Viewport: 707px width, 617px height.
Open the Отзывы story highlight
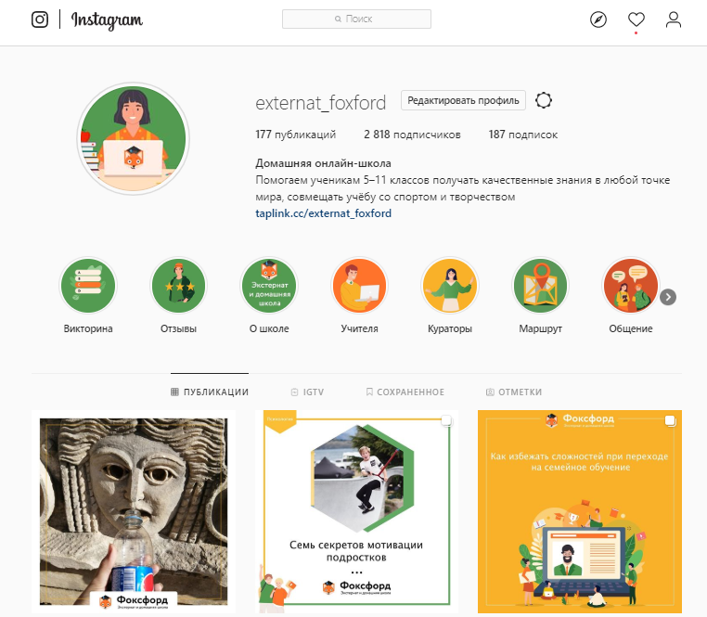(x=178, y=286)
